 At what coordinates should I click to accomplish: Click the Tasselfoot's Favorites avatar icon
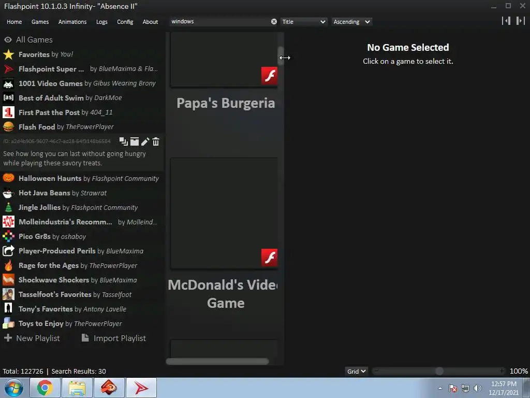click(x=8, y=294)
